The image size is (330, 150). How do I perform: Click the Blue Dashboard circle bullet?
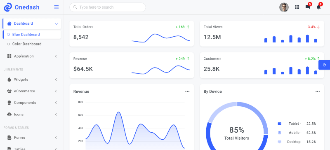point(8,35)
